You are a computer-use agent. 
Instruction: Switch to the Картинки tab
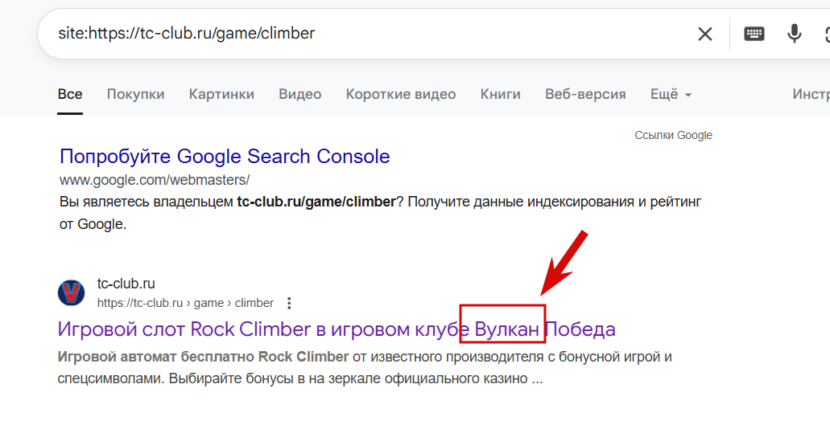click(221, 94)
